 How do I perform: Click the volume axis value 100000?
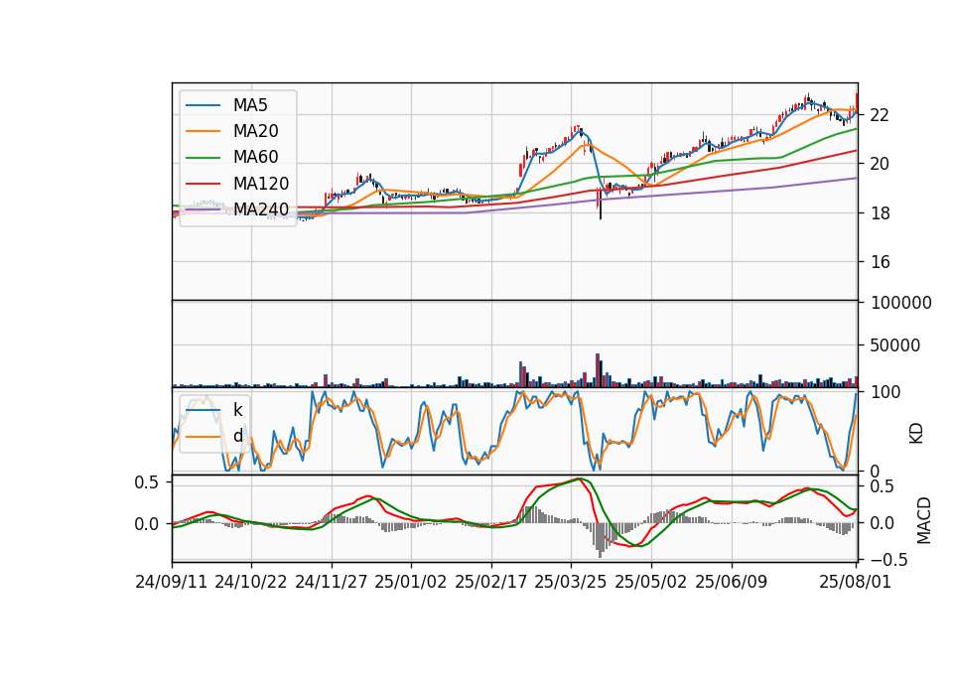coord(900,303)
